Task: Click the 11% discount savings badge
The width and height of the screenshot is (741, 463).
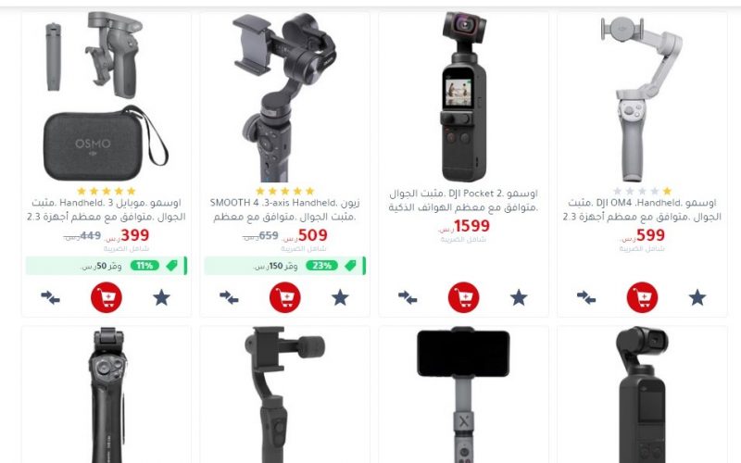Action: click(144, 266)
